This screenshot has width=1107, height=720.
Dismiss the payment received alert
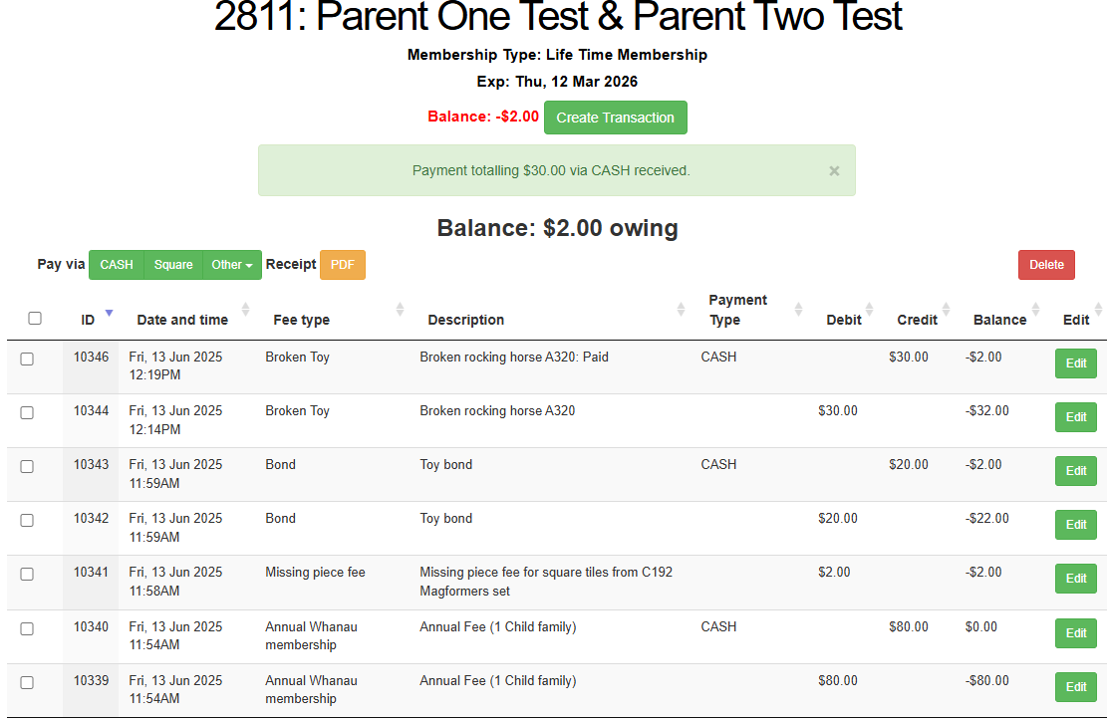[x=834, y=171]
